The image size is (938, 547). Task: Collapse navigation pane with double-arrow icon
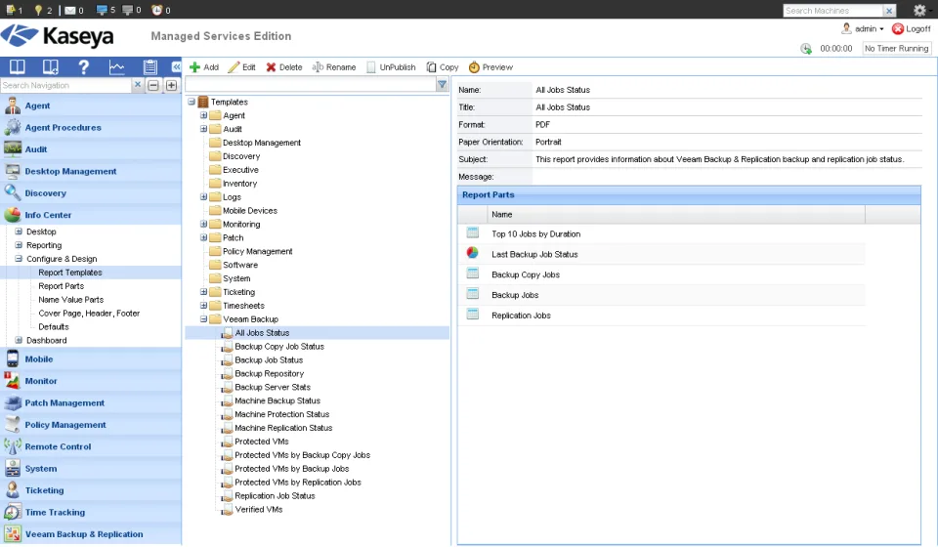tap(176, 67)
